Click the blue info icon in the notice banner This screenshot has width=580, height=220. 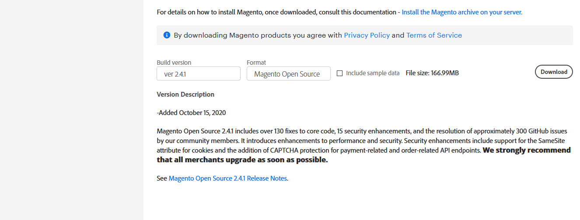(167, 35)
